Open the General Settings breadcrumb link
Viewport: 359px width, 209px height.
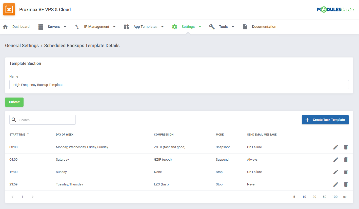click(22, 45)
